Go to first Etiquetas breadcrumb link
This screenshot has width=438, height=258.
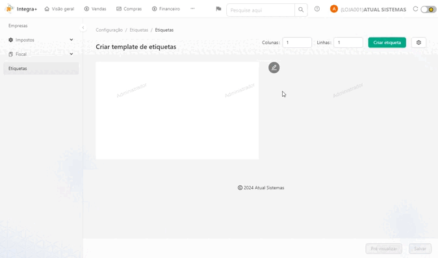tap(138, 30)
